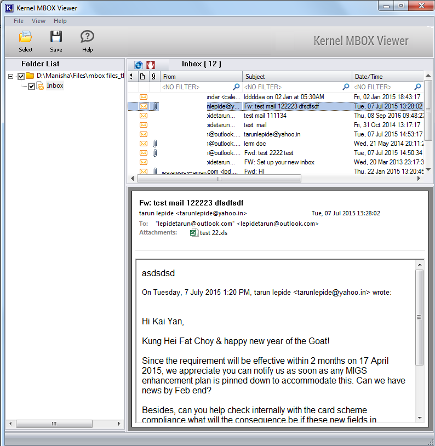Click the Internet Explorer icon above message list
Screen dimensions: 435x446
point(139,65)
